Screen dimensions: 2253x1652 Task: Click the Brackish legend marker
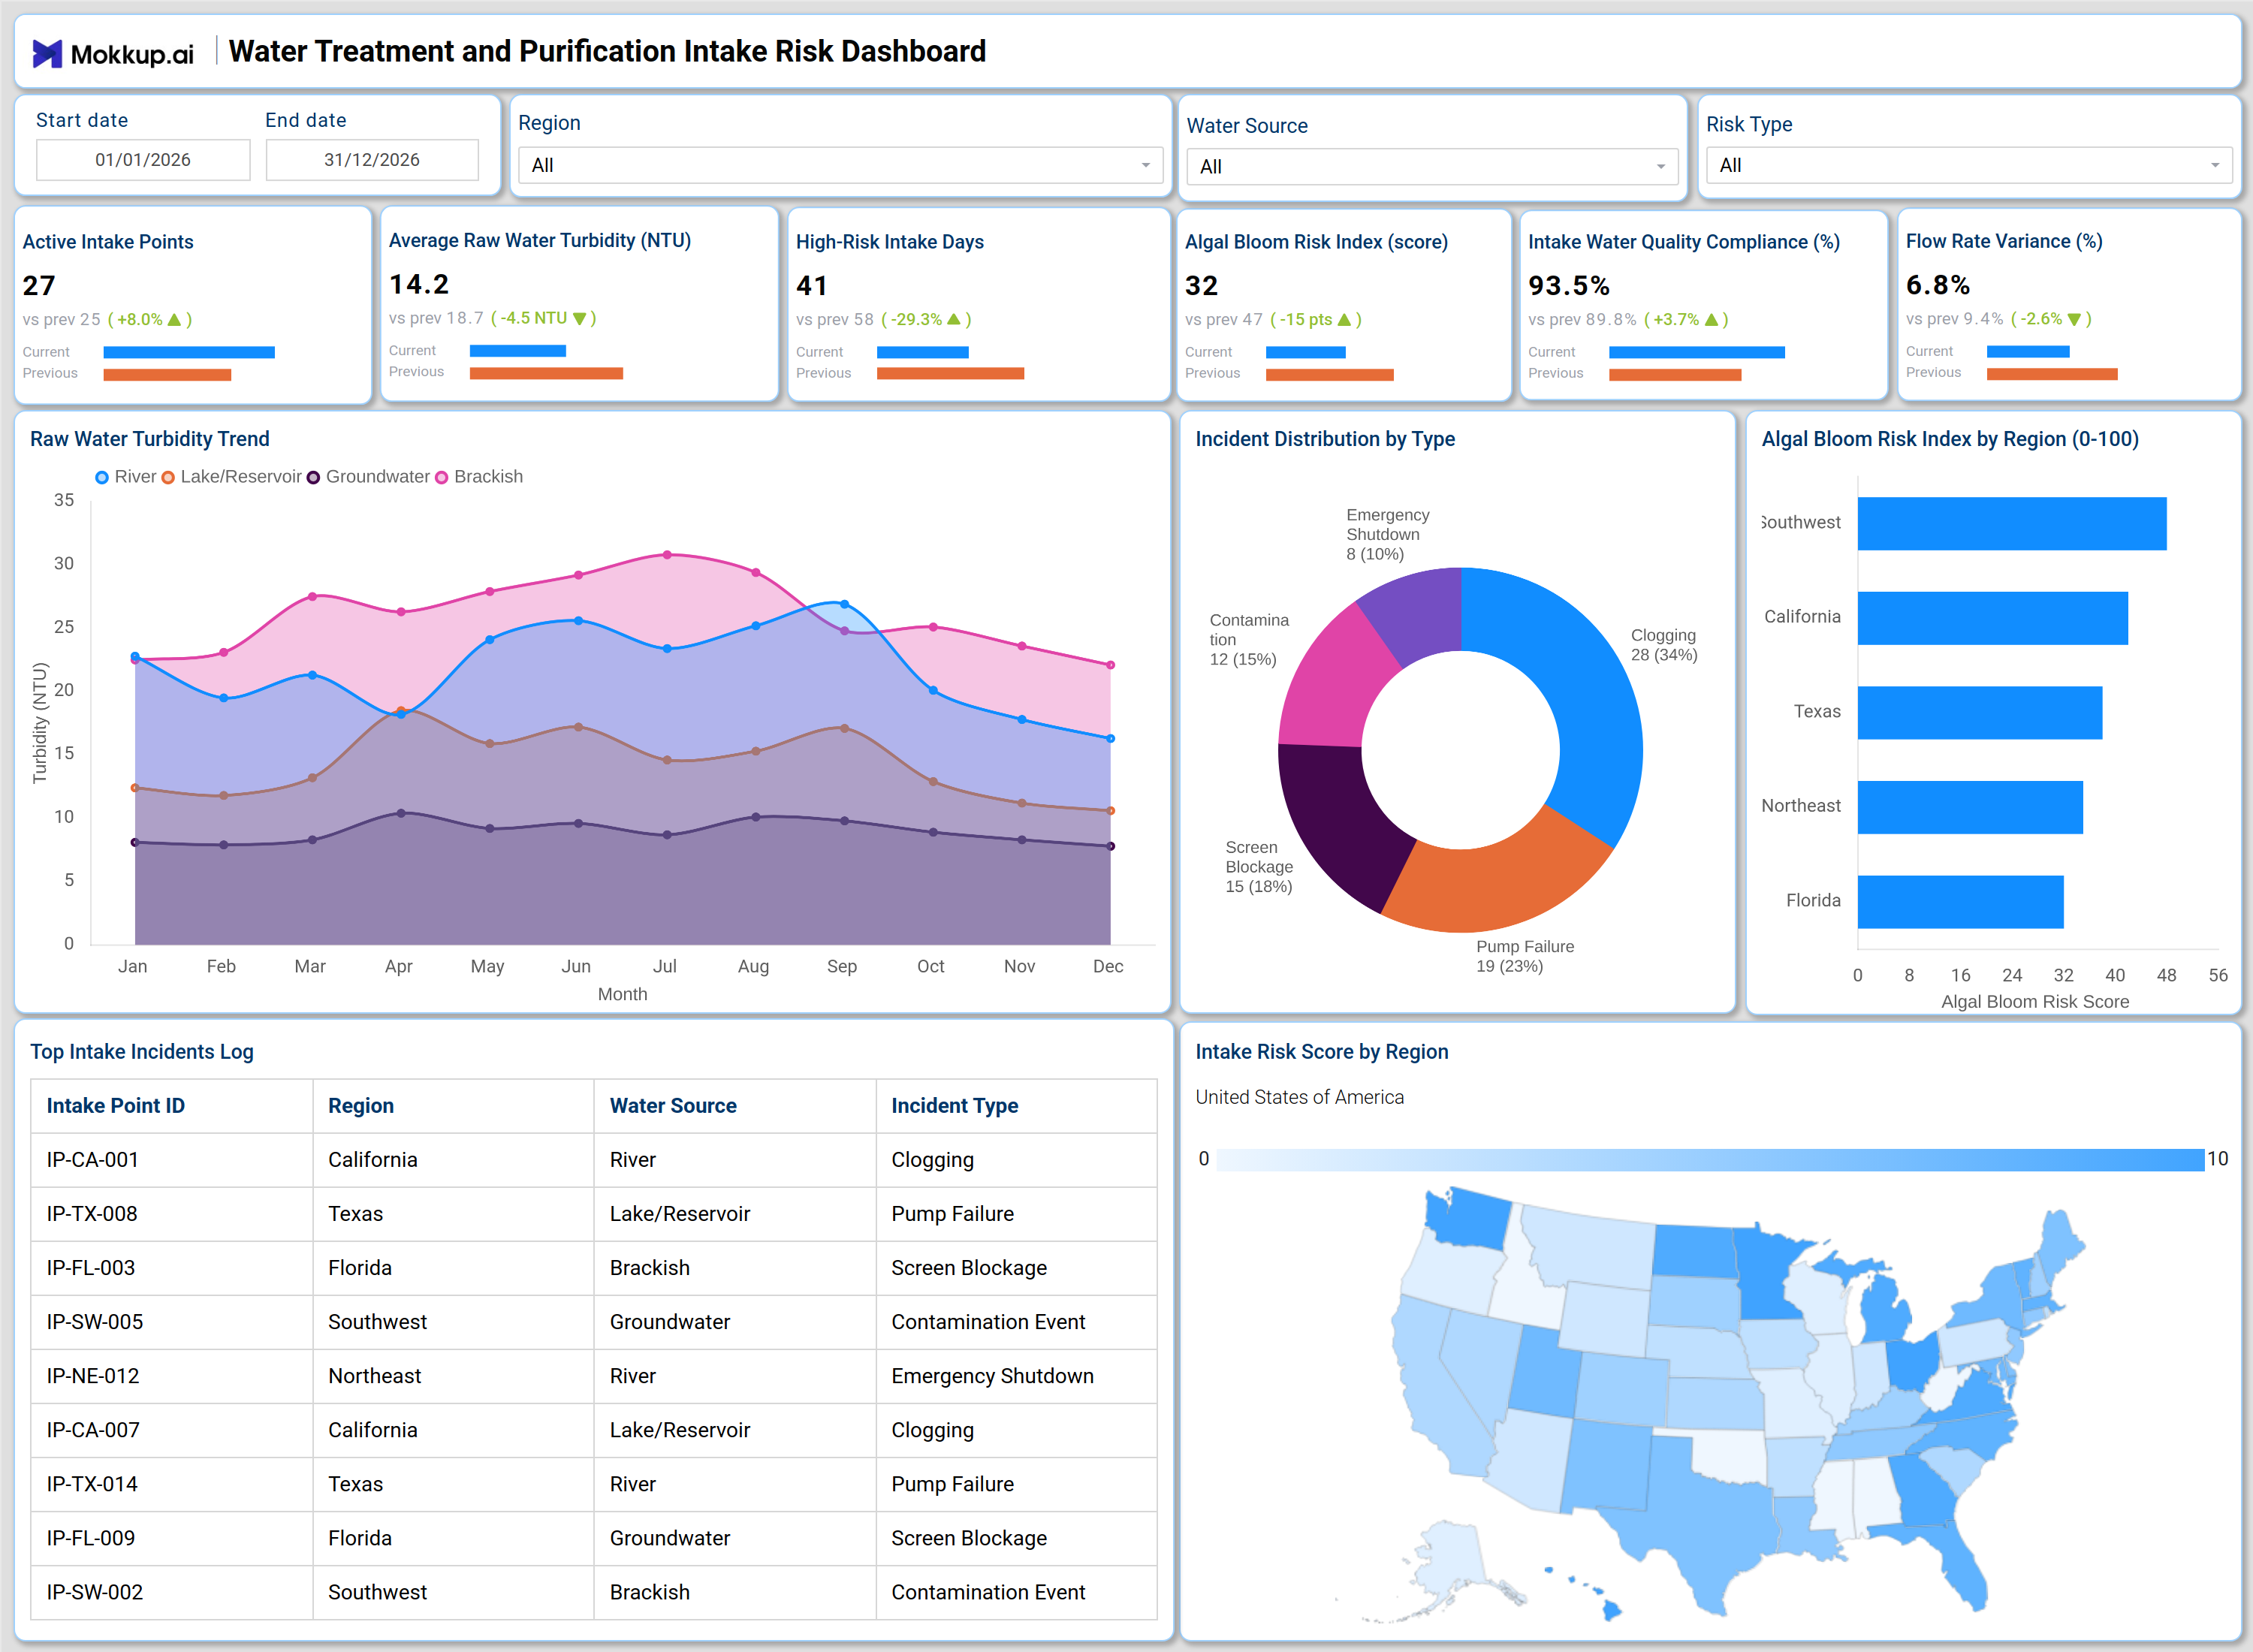click(441, 478)
